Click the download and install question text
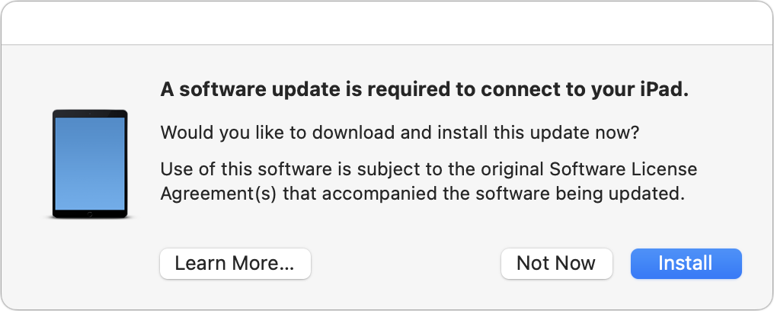The height and width of the screenshot is (311, 774). (400, 133)
